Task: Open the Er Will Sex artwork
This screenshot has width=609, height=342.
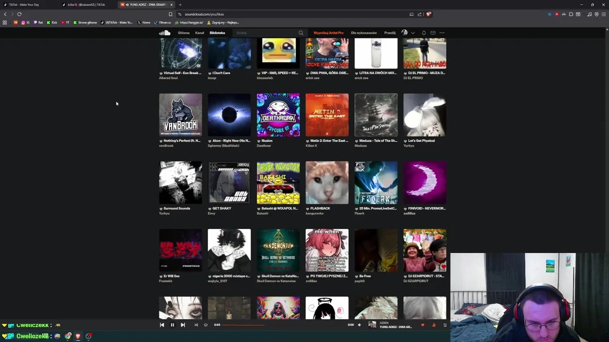Action: coord(180,250)
